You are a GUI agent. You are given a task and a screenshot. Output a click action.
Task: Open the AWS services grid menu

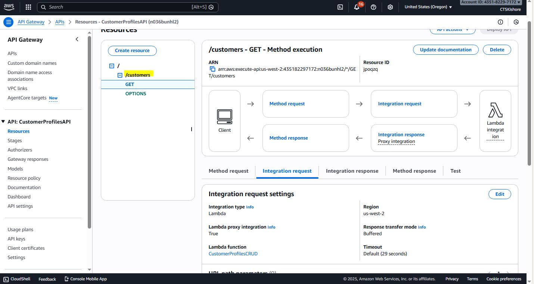[x=28, y=7]
